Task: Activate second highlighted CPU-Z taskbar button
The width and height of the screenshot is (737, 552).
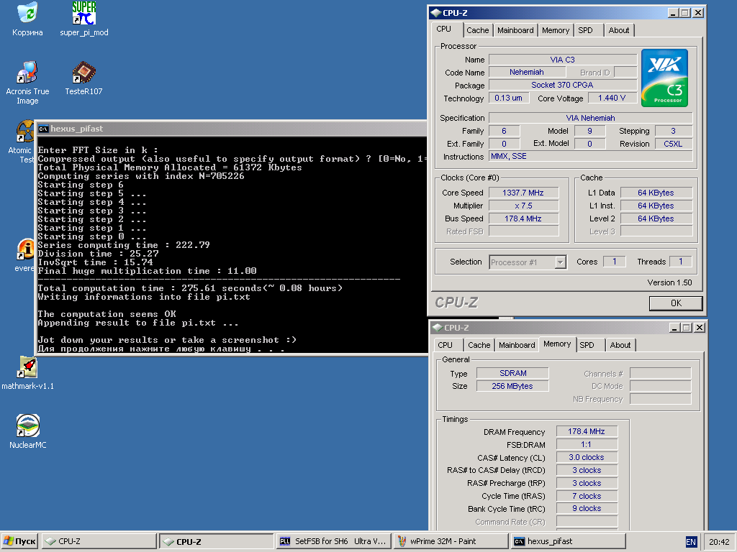Action: [x=217, y=541]
